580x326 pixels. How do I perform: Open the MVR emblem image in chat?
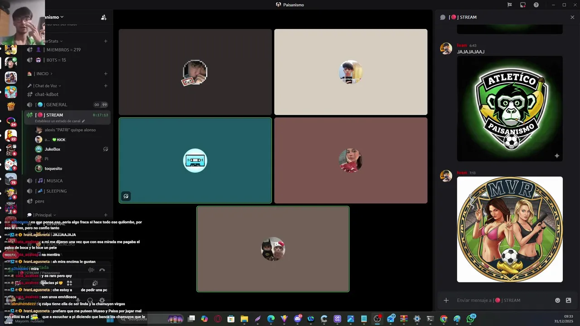pos(510,230)
